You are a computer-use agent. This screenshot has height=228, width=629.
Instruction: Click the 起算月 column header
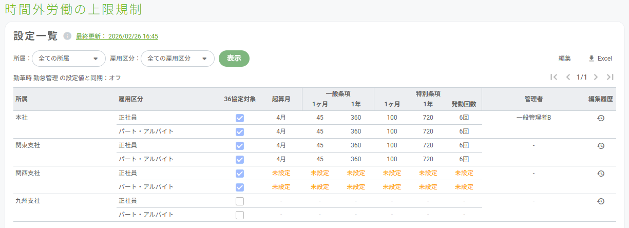(x=281, y=99)
